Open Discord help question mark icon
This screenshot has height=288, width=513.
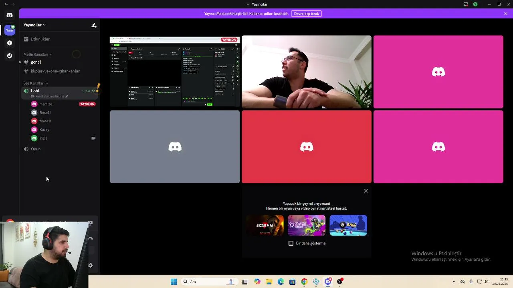[x=475, y=4]
